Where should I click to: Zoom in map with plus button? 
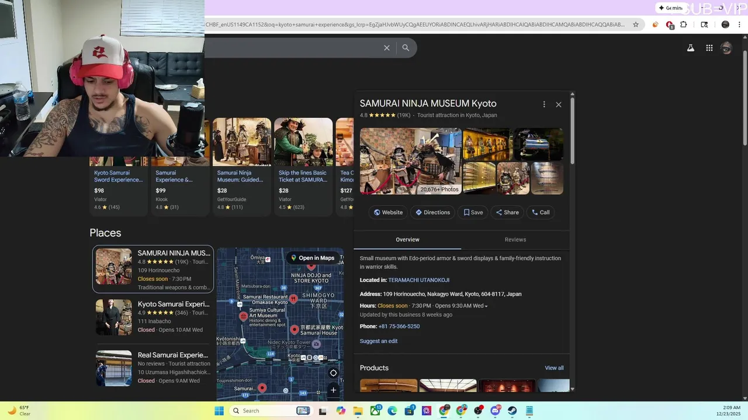click(333, 390)
